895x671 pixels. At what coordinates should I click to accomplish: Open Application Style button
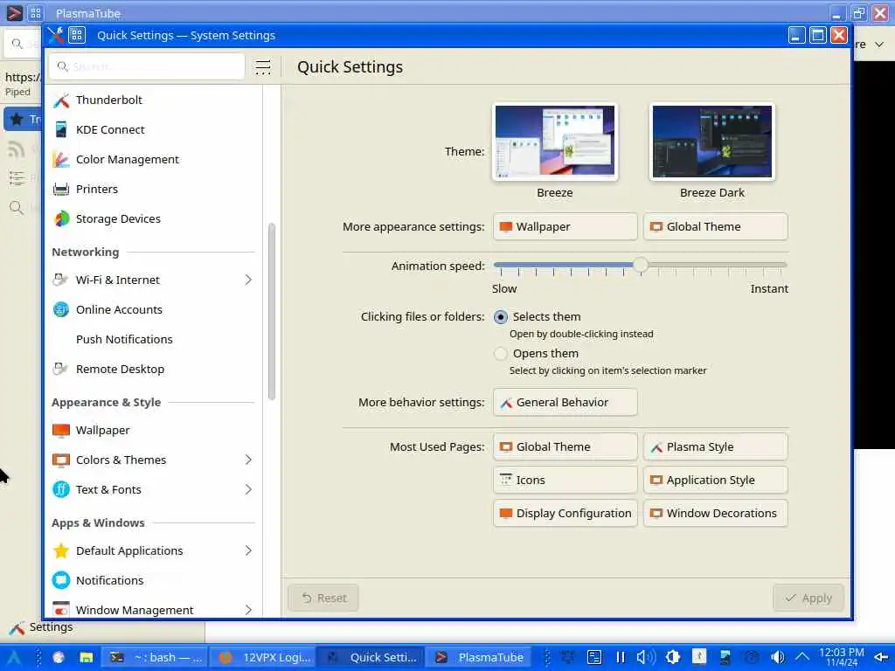(716, 480)
